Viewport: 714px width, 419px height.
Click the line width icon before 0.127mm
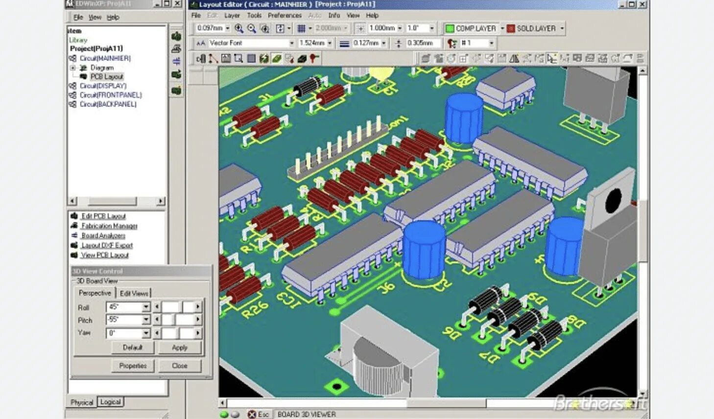344,44
